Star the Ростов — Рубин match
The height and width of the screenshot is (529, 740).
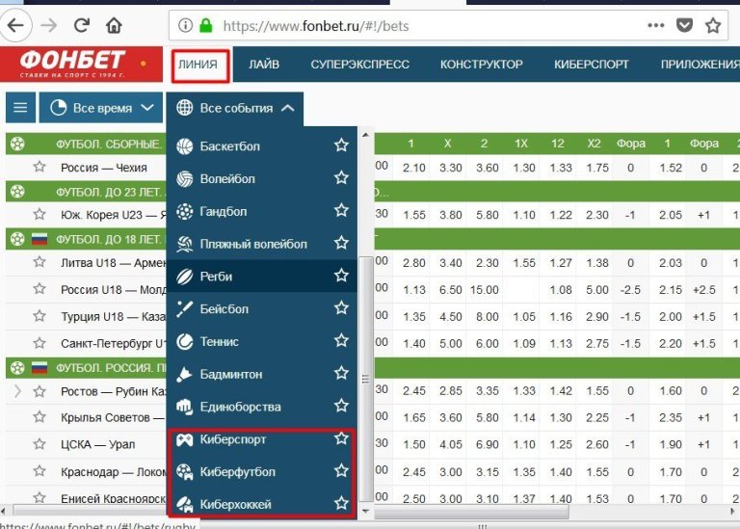[x=40, y=391]
